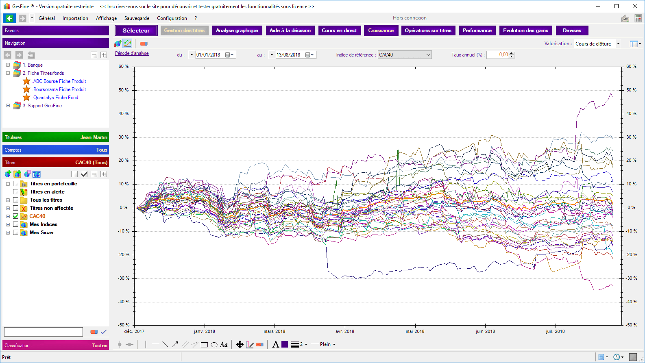This screenshot has height=363, width=645.
Task: Select the arrow drawing tool
Action: [175, 344]
